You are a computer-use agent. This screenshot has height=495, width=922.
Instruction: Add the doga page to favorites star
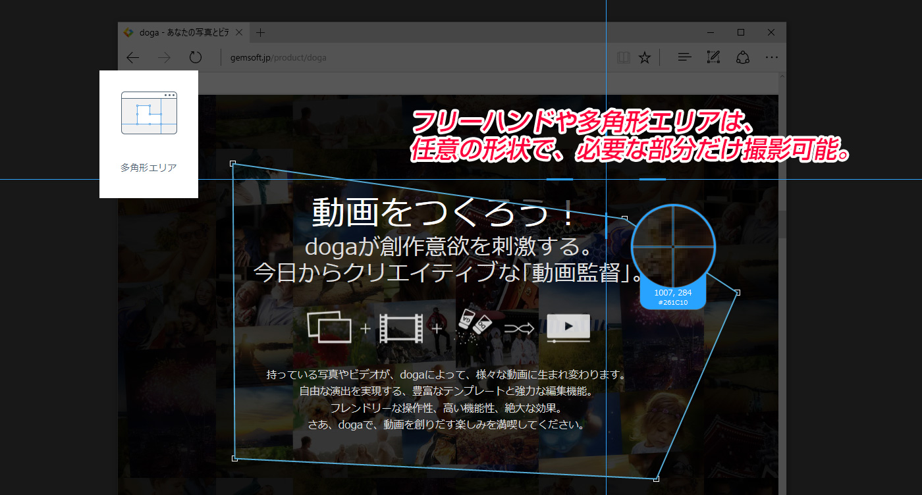[645, 57]
